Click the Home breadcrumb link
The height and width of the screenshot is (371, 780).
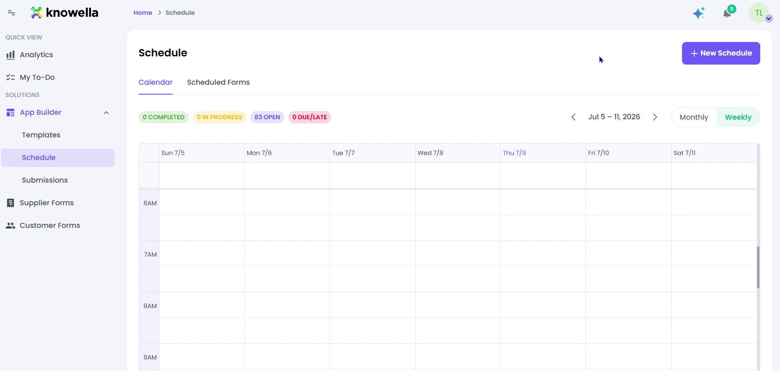tap(143, 13)
